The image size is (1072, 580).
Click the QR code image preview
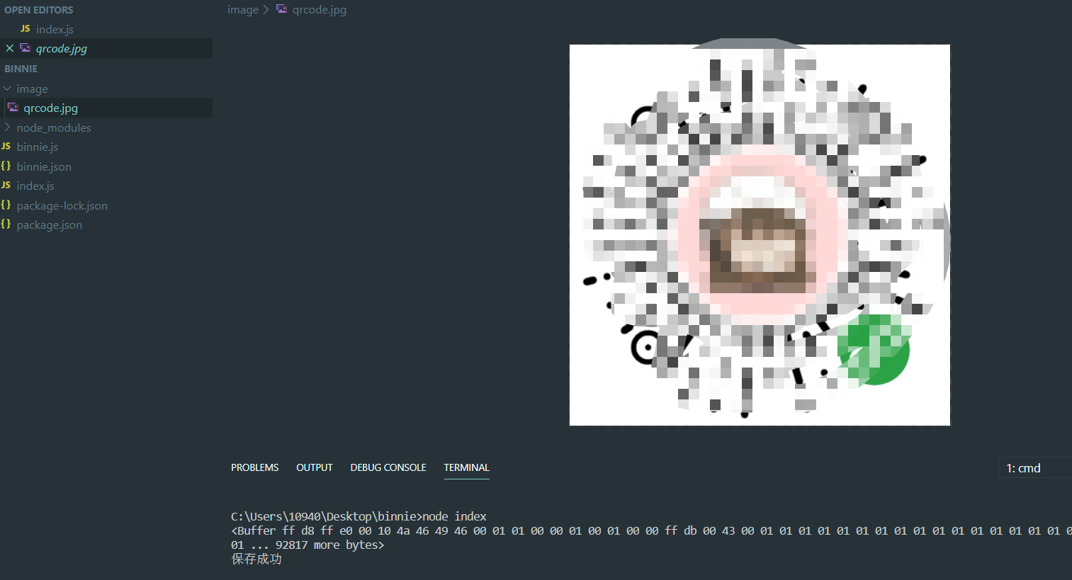(x=760, y=235)
